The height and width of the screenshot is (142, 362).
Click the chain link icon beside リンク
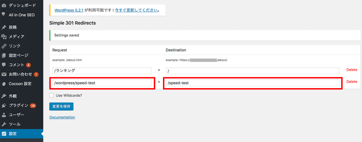click(x=4, y=46)
